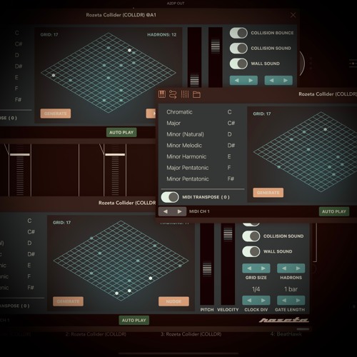Screen dimensions: 357x357
Task: Increase GRID SIZE in bottom window
Action: click(x=263, y=268)
